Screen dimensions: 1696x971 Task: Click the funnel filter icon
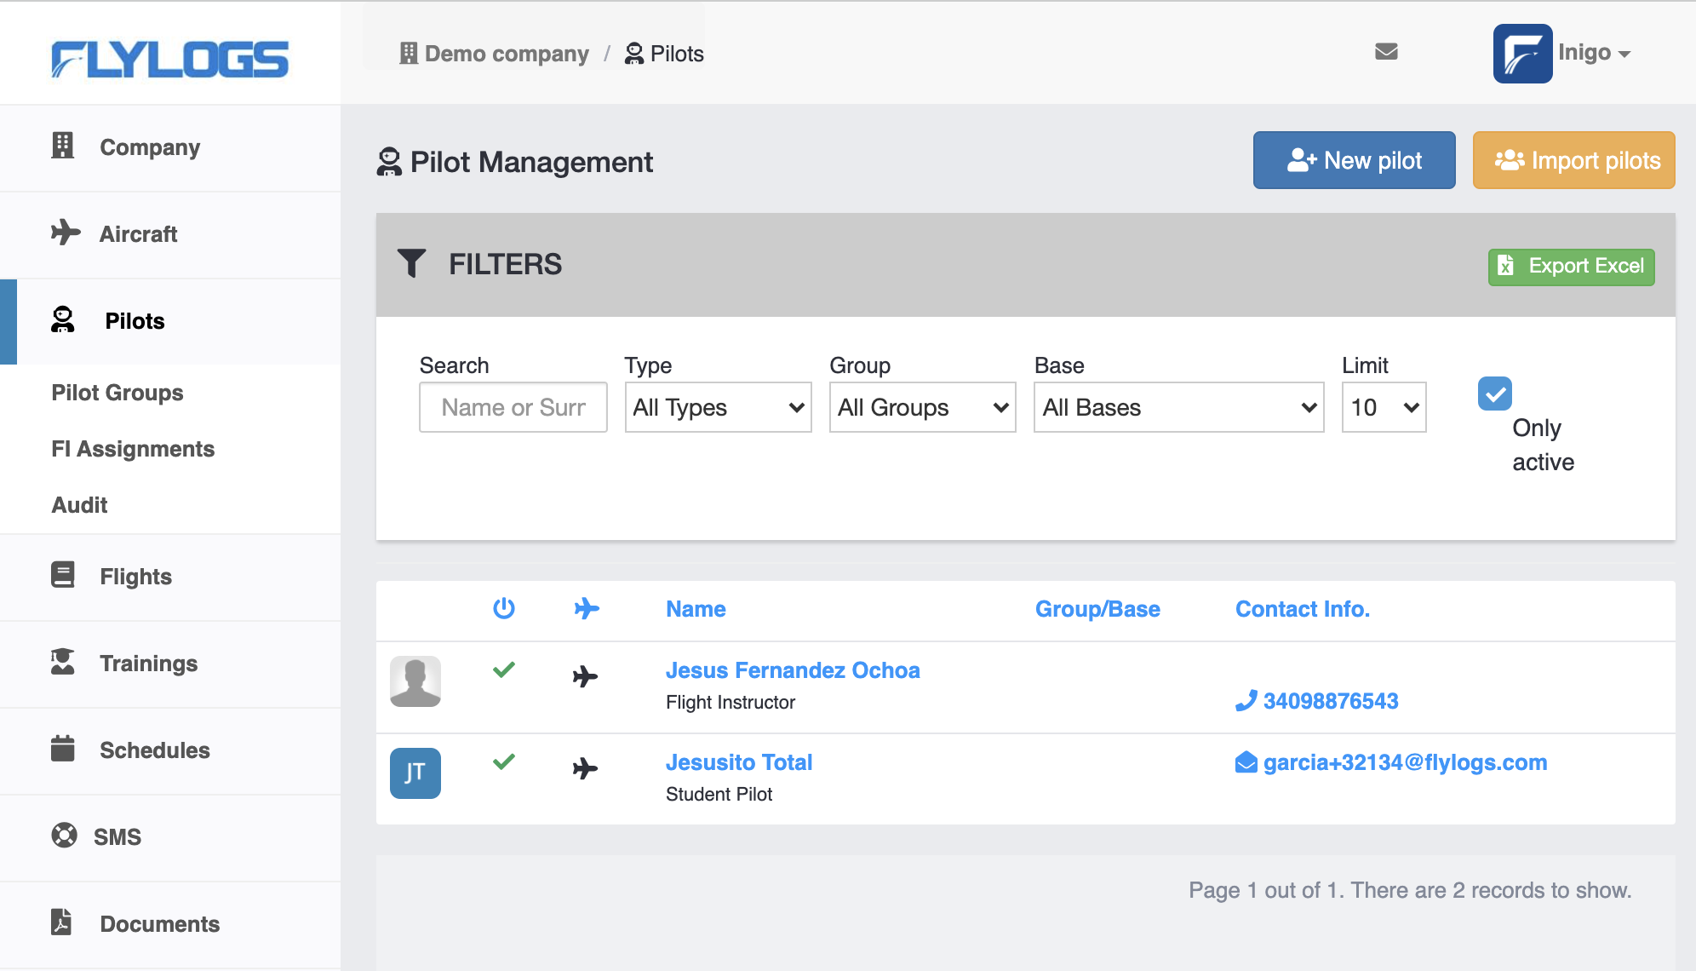411,263
